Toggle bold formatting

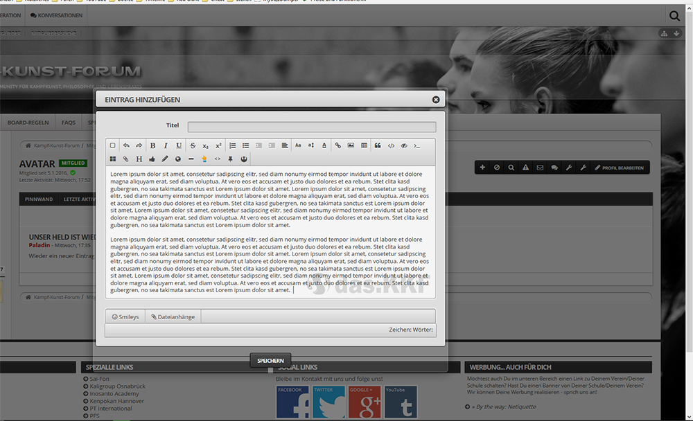click(152, 145)
